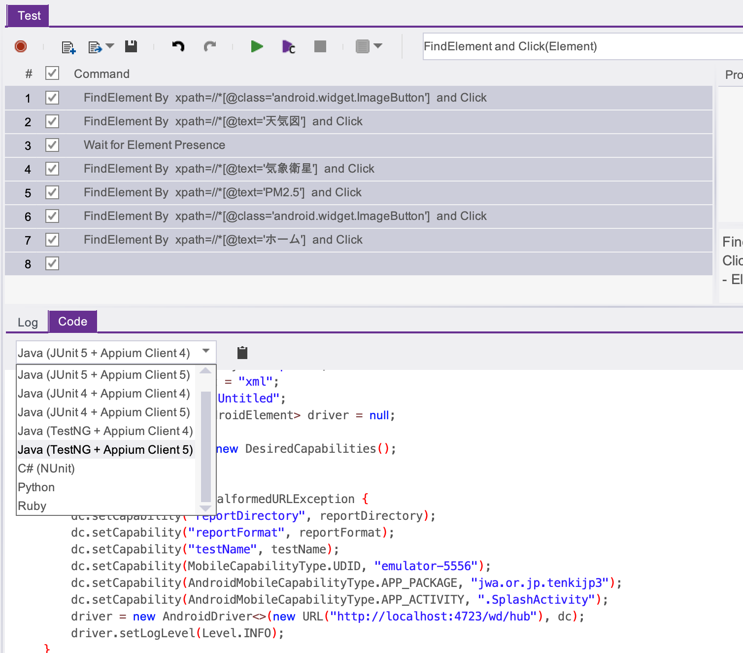Choose Java (TestNG + Appium Client 5)

coord(106,450)
